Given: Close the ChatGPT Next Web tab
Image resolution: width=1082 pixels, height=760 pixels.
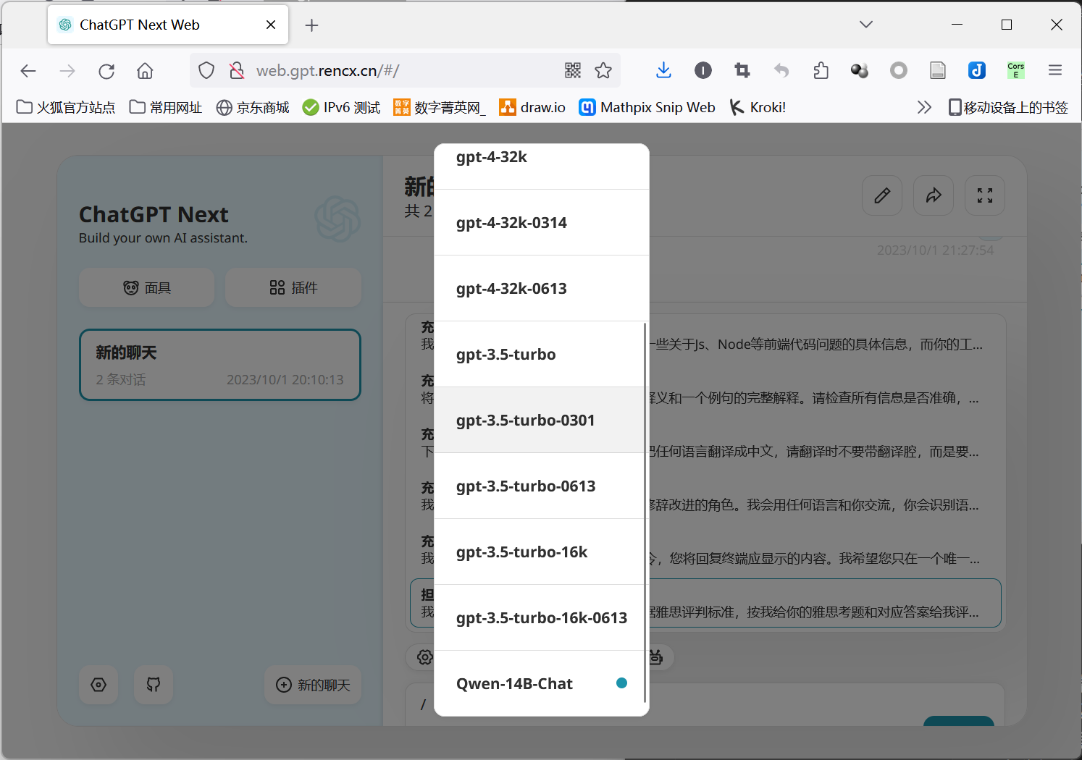Looking at the screenshot, I should (271, 25).
